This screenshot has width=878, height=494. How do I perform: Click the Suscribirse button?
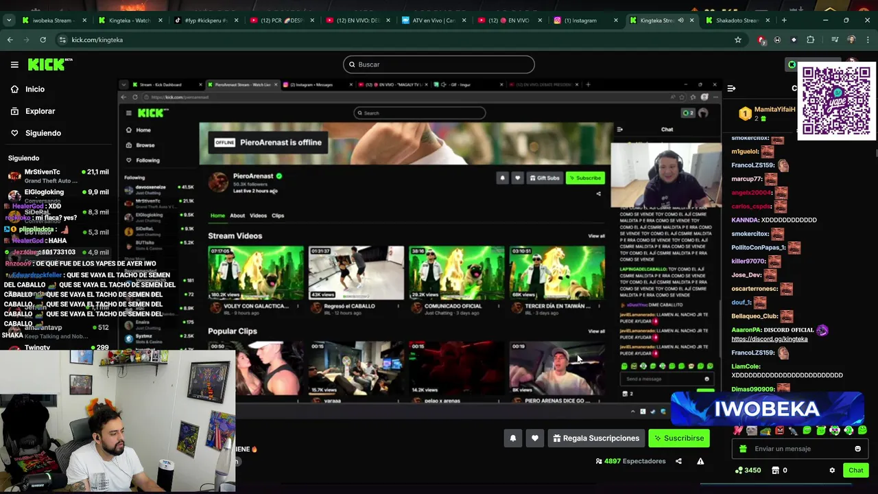[x=679, y=438]
